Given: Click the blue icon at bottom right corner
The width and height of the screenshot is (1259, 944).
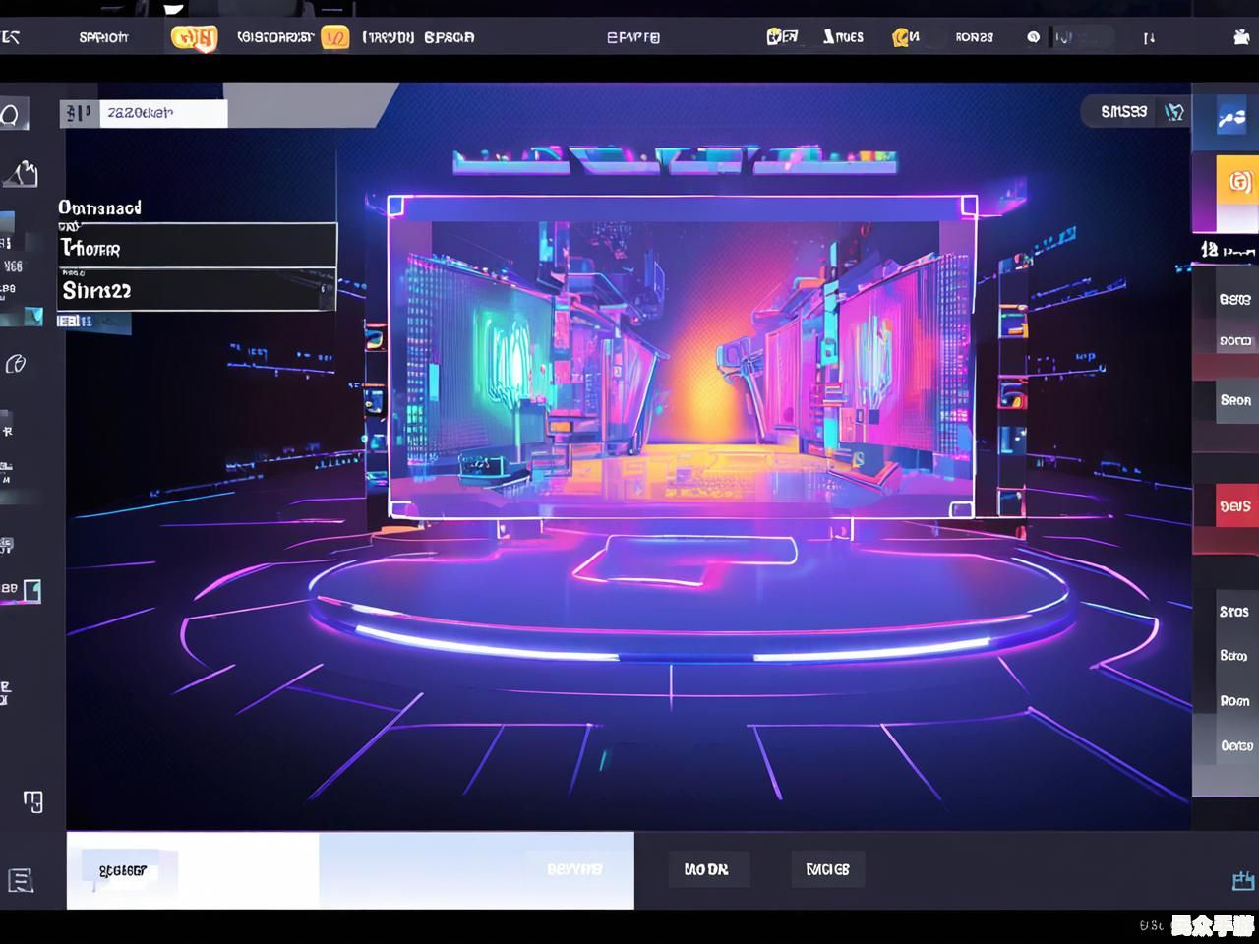Looking at the screenshot, I should [x=1242, y=880].
